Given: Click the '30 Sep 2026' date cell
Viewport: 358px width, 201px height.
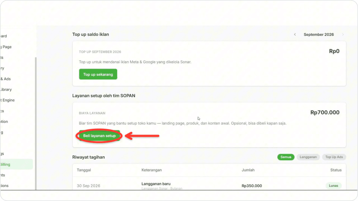Looking at the screenshot, I should tap(88, 186).
